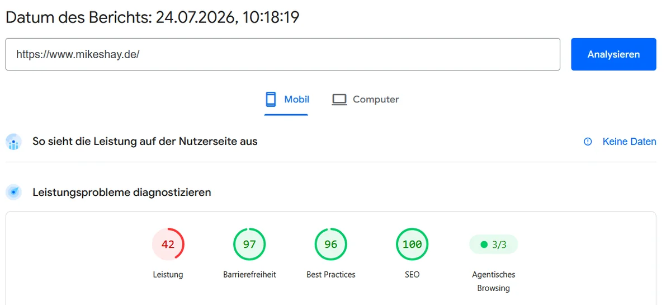This screenshot has height=305, width=671.
Task: Click the Agentisches Browsing 3/3 badge
Action: 493,245
